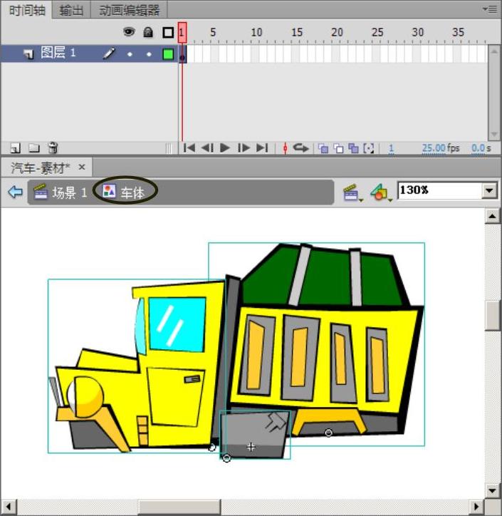Click the new folder icon

tap(34, 148)
